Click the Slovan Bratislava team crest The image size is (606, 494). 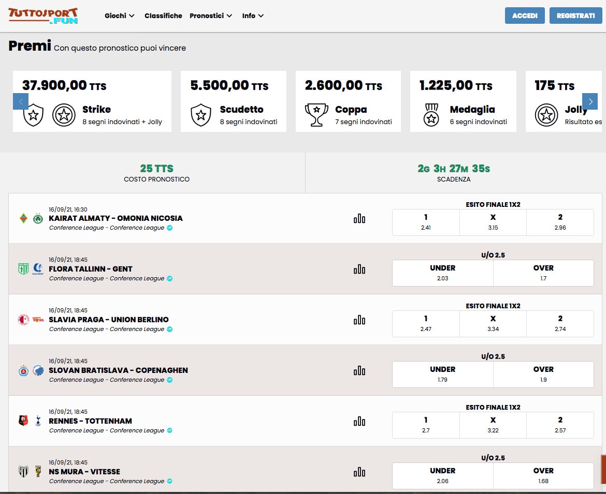(24, 370)
